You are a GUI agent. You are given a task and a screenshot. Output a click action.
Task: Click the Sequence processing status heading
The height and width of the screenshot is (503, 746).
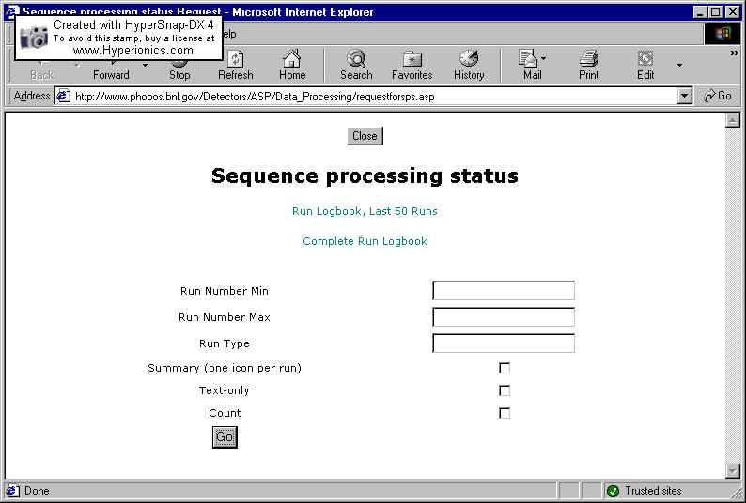click(365, 175)
